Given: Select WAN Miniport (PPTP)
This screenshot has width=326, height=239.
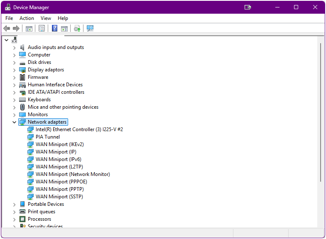Looking at the screenshot, I should coord(60,189).
